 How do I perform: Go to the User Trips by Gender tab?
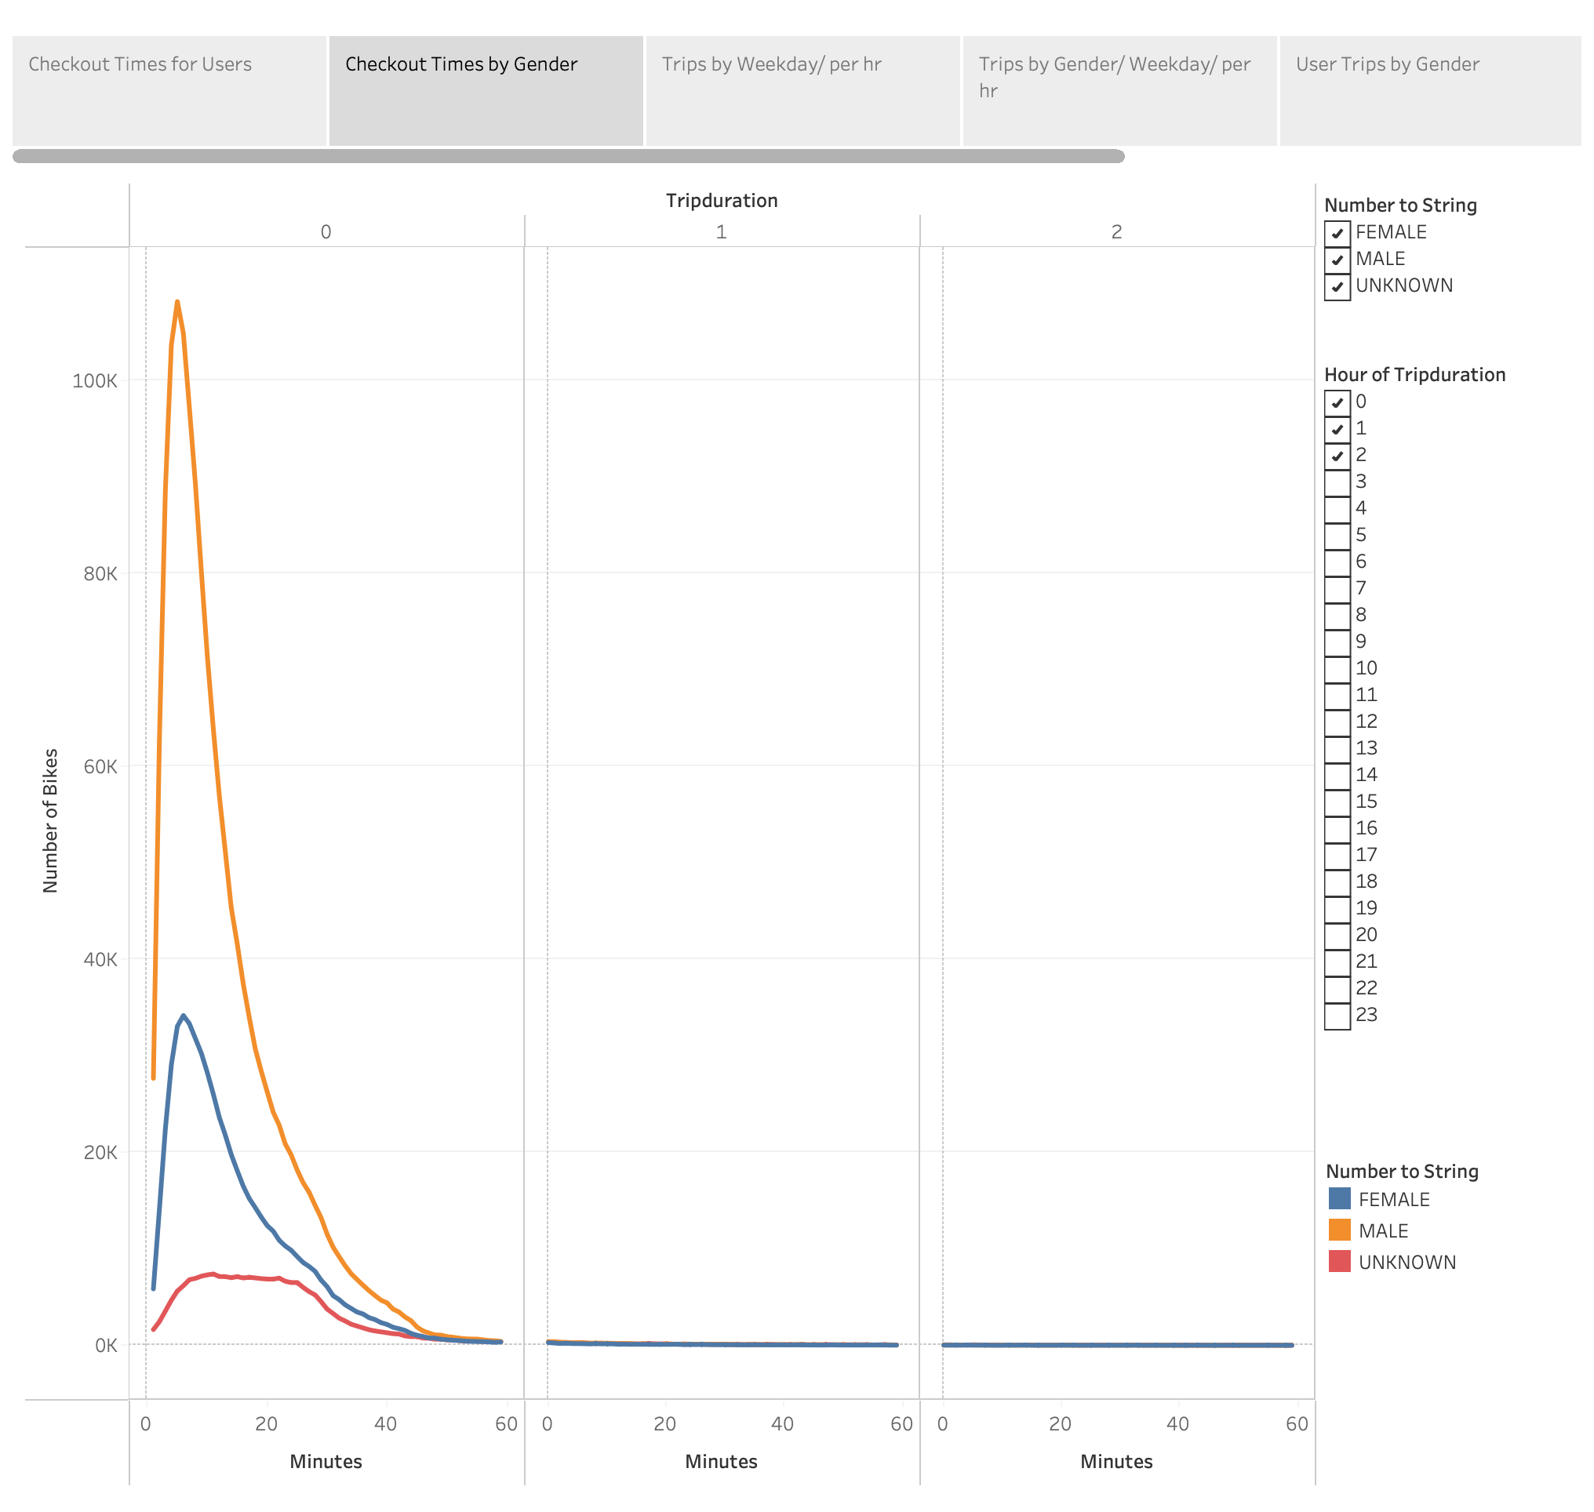(1431, 91)
